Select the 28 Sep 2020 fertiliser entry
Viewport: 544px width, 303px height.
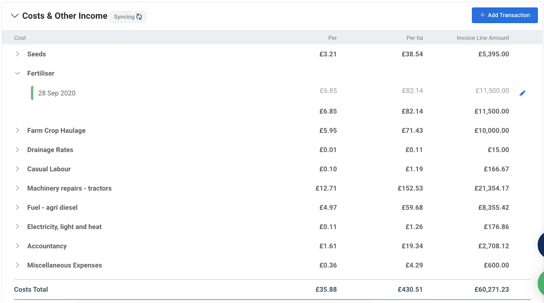pos(57,93)
